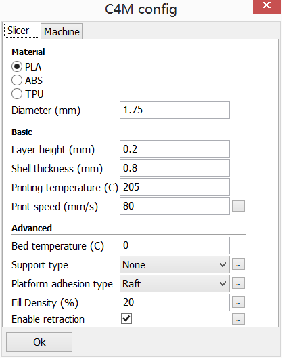Expand the Platform adhesion type dropdown
Viewport: 282px width, 358px height.
pyautogui.click(x=174, y=283)
